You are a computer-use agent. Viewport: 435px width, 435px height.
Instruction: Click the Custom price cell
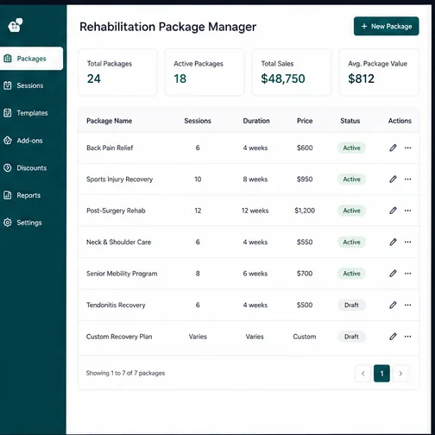[305, 337]
